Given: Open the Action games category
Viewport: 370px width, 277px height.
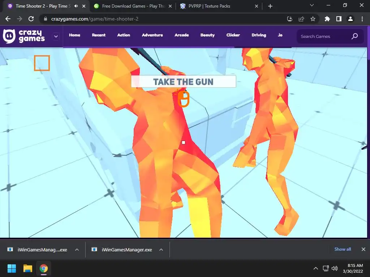Looking at the screenshot, I should (x=124, y=35).
